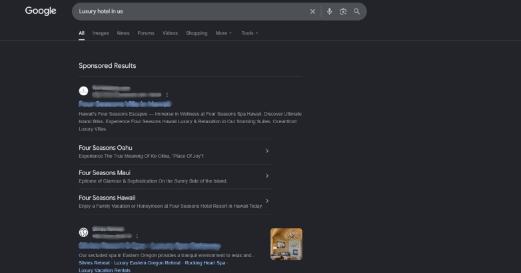This screenshot has height=273, width=521.
Task: Switch to the Images tab
Action: point(101,33)
